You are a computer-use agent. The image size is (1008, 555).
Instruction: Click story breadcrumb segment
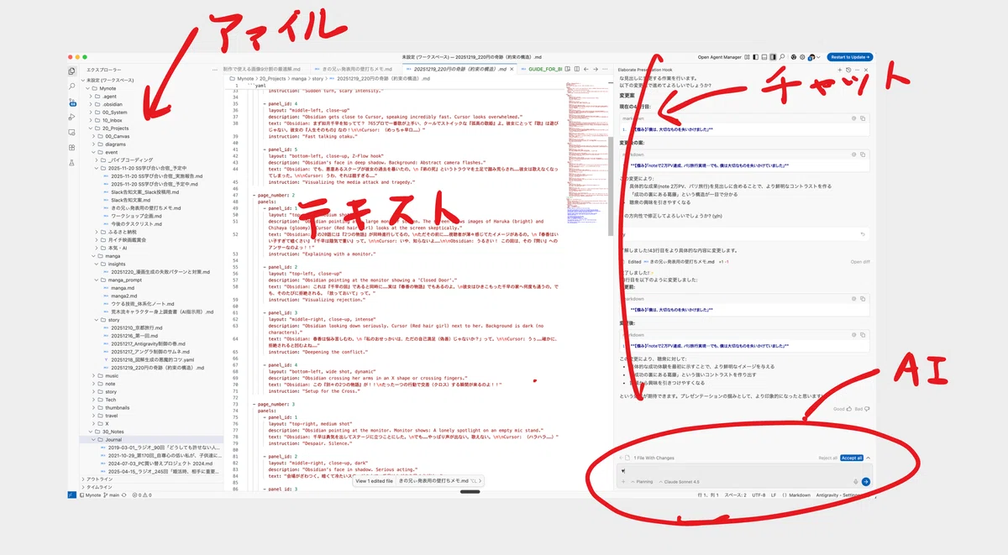click(316, 77)
